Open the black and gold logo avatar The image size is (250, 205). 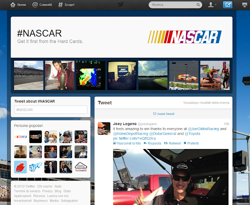pos(35,137)
